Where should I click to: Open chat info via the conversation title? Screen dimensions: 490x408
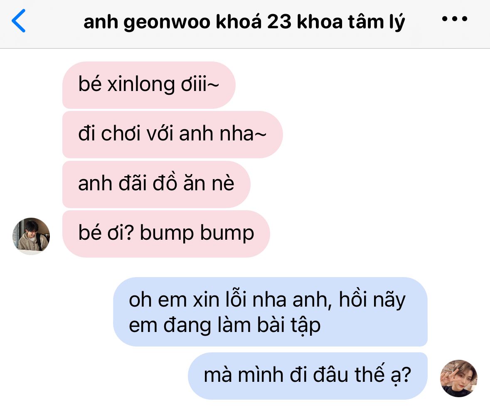[x=244, y=22]
